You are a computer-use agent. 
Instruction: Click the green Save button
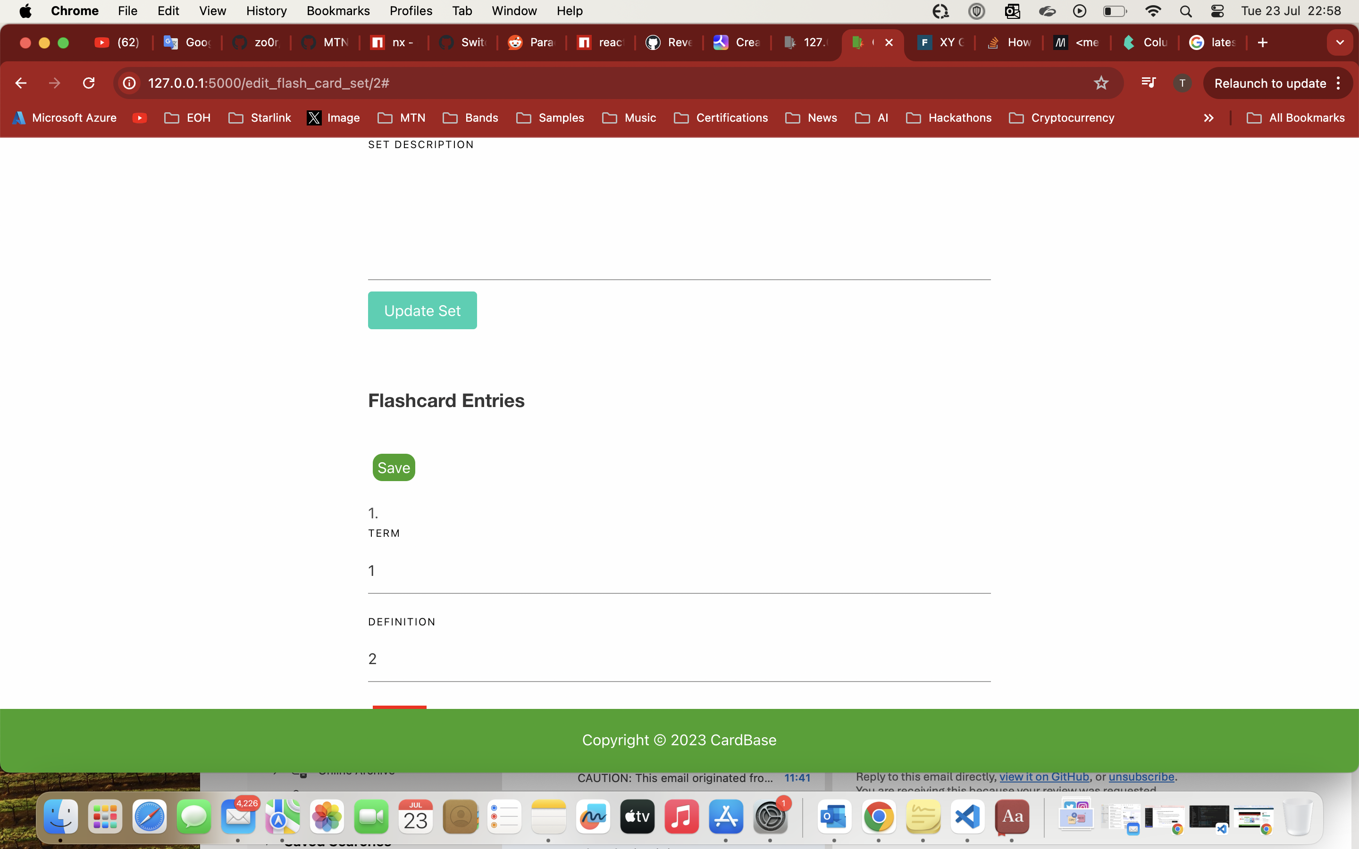(394, 467)
